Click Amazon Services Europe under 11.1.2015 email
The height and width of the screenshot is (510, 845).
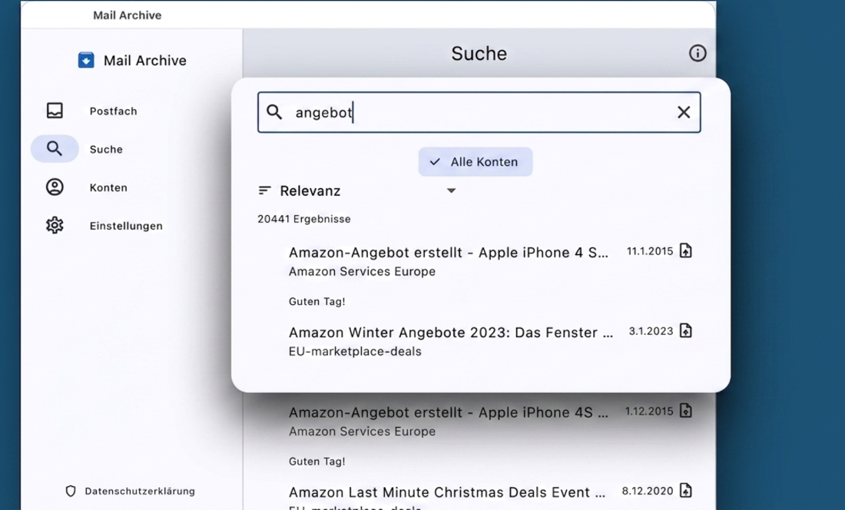tap(362, 271)
